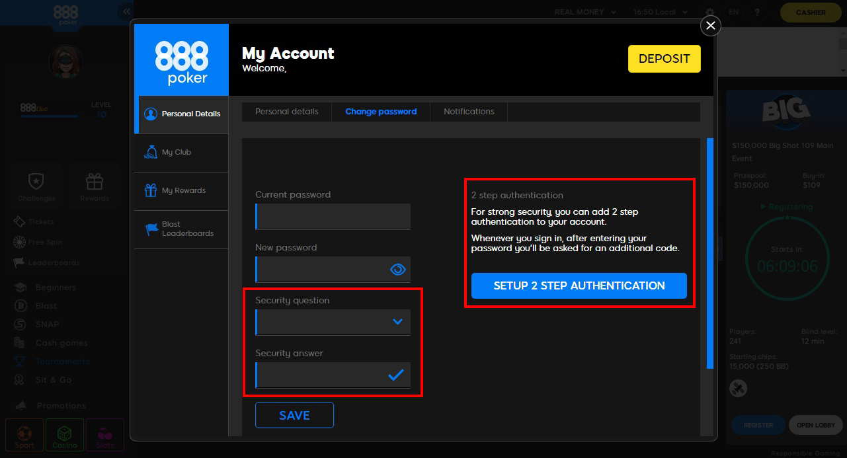Click the CASHIER button behind the dialog
Screen dimensions: 847x458
[x=811, y=13]
